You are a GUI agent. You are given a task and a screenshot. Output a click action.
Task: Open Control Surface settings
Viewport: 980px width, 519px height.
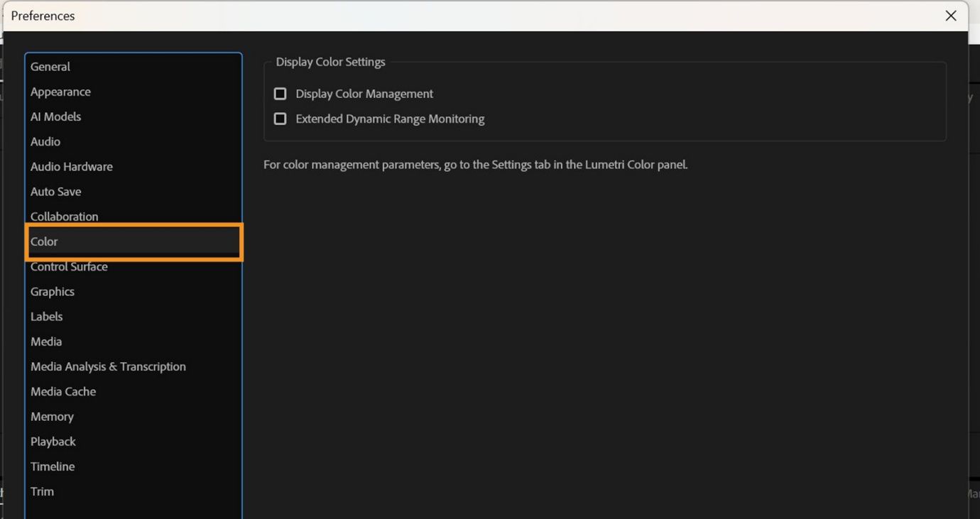[x=69, y=266]
